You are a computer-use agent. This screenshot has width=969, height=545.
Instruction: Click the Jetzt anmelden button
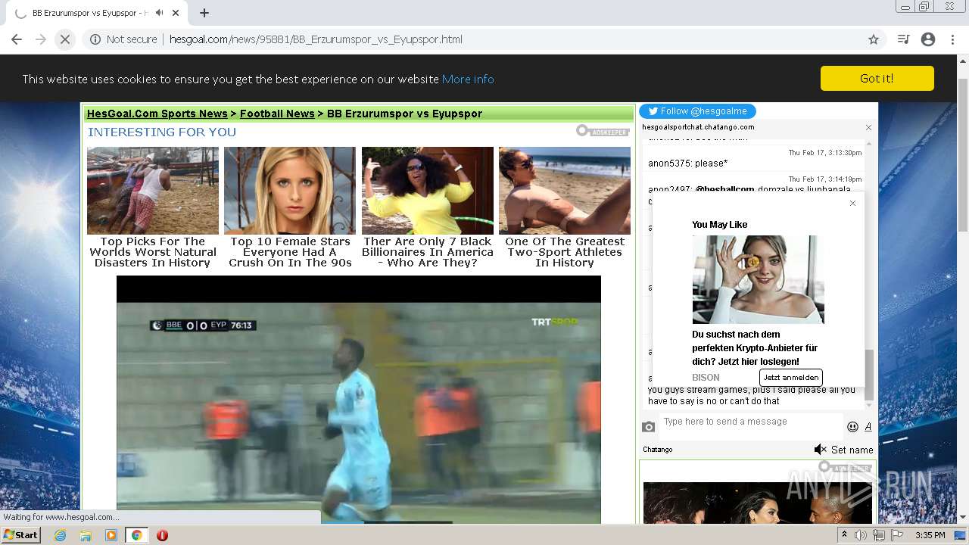[790, 377]
